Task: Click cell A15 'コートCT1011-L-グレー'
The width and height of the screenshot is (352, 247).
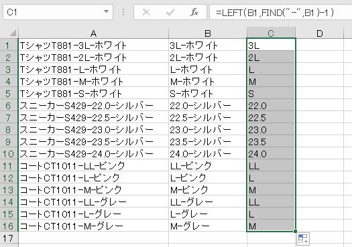Action: coord(93,214)
